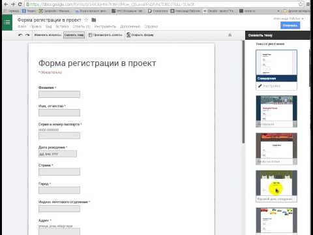Choose the theme with the red header
Viewport: 313px width, 235px height.
pyautogui.click(x=276, y=149)
